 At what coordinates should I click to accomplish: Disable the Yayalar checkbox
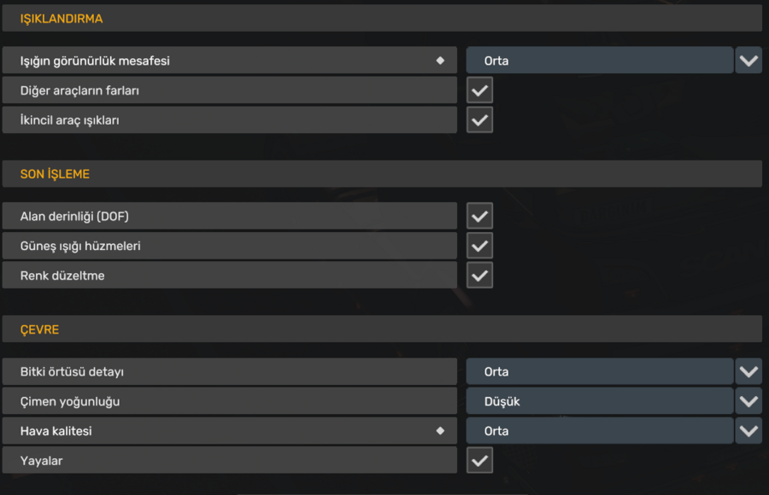click(479, 461)
